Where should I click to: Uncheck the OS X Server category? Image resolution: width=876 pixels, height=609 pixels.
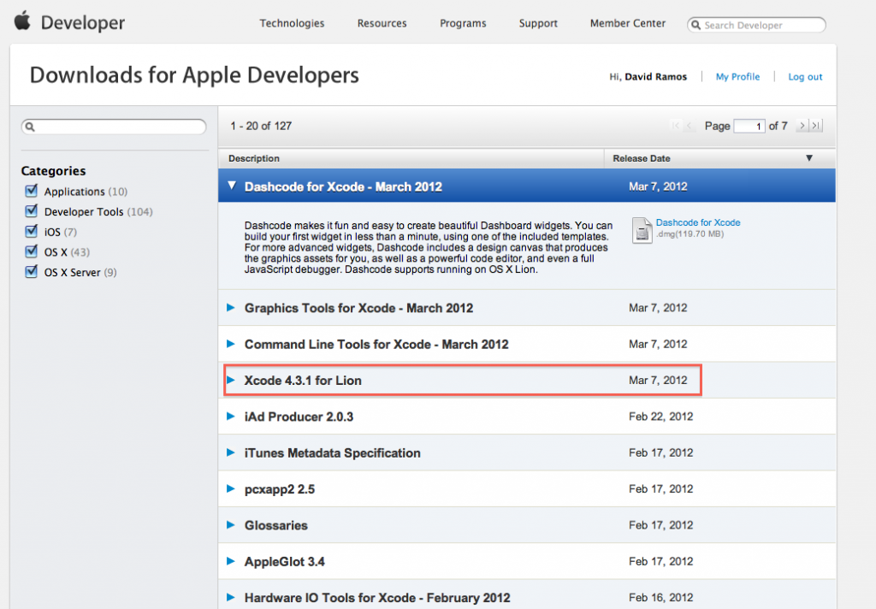pos(32,272)
